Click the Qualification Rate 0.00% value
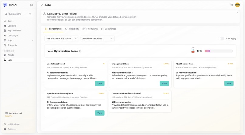 231,64
